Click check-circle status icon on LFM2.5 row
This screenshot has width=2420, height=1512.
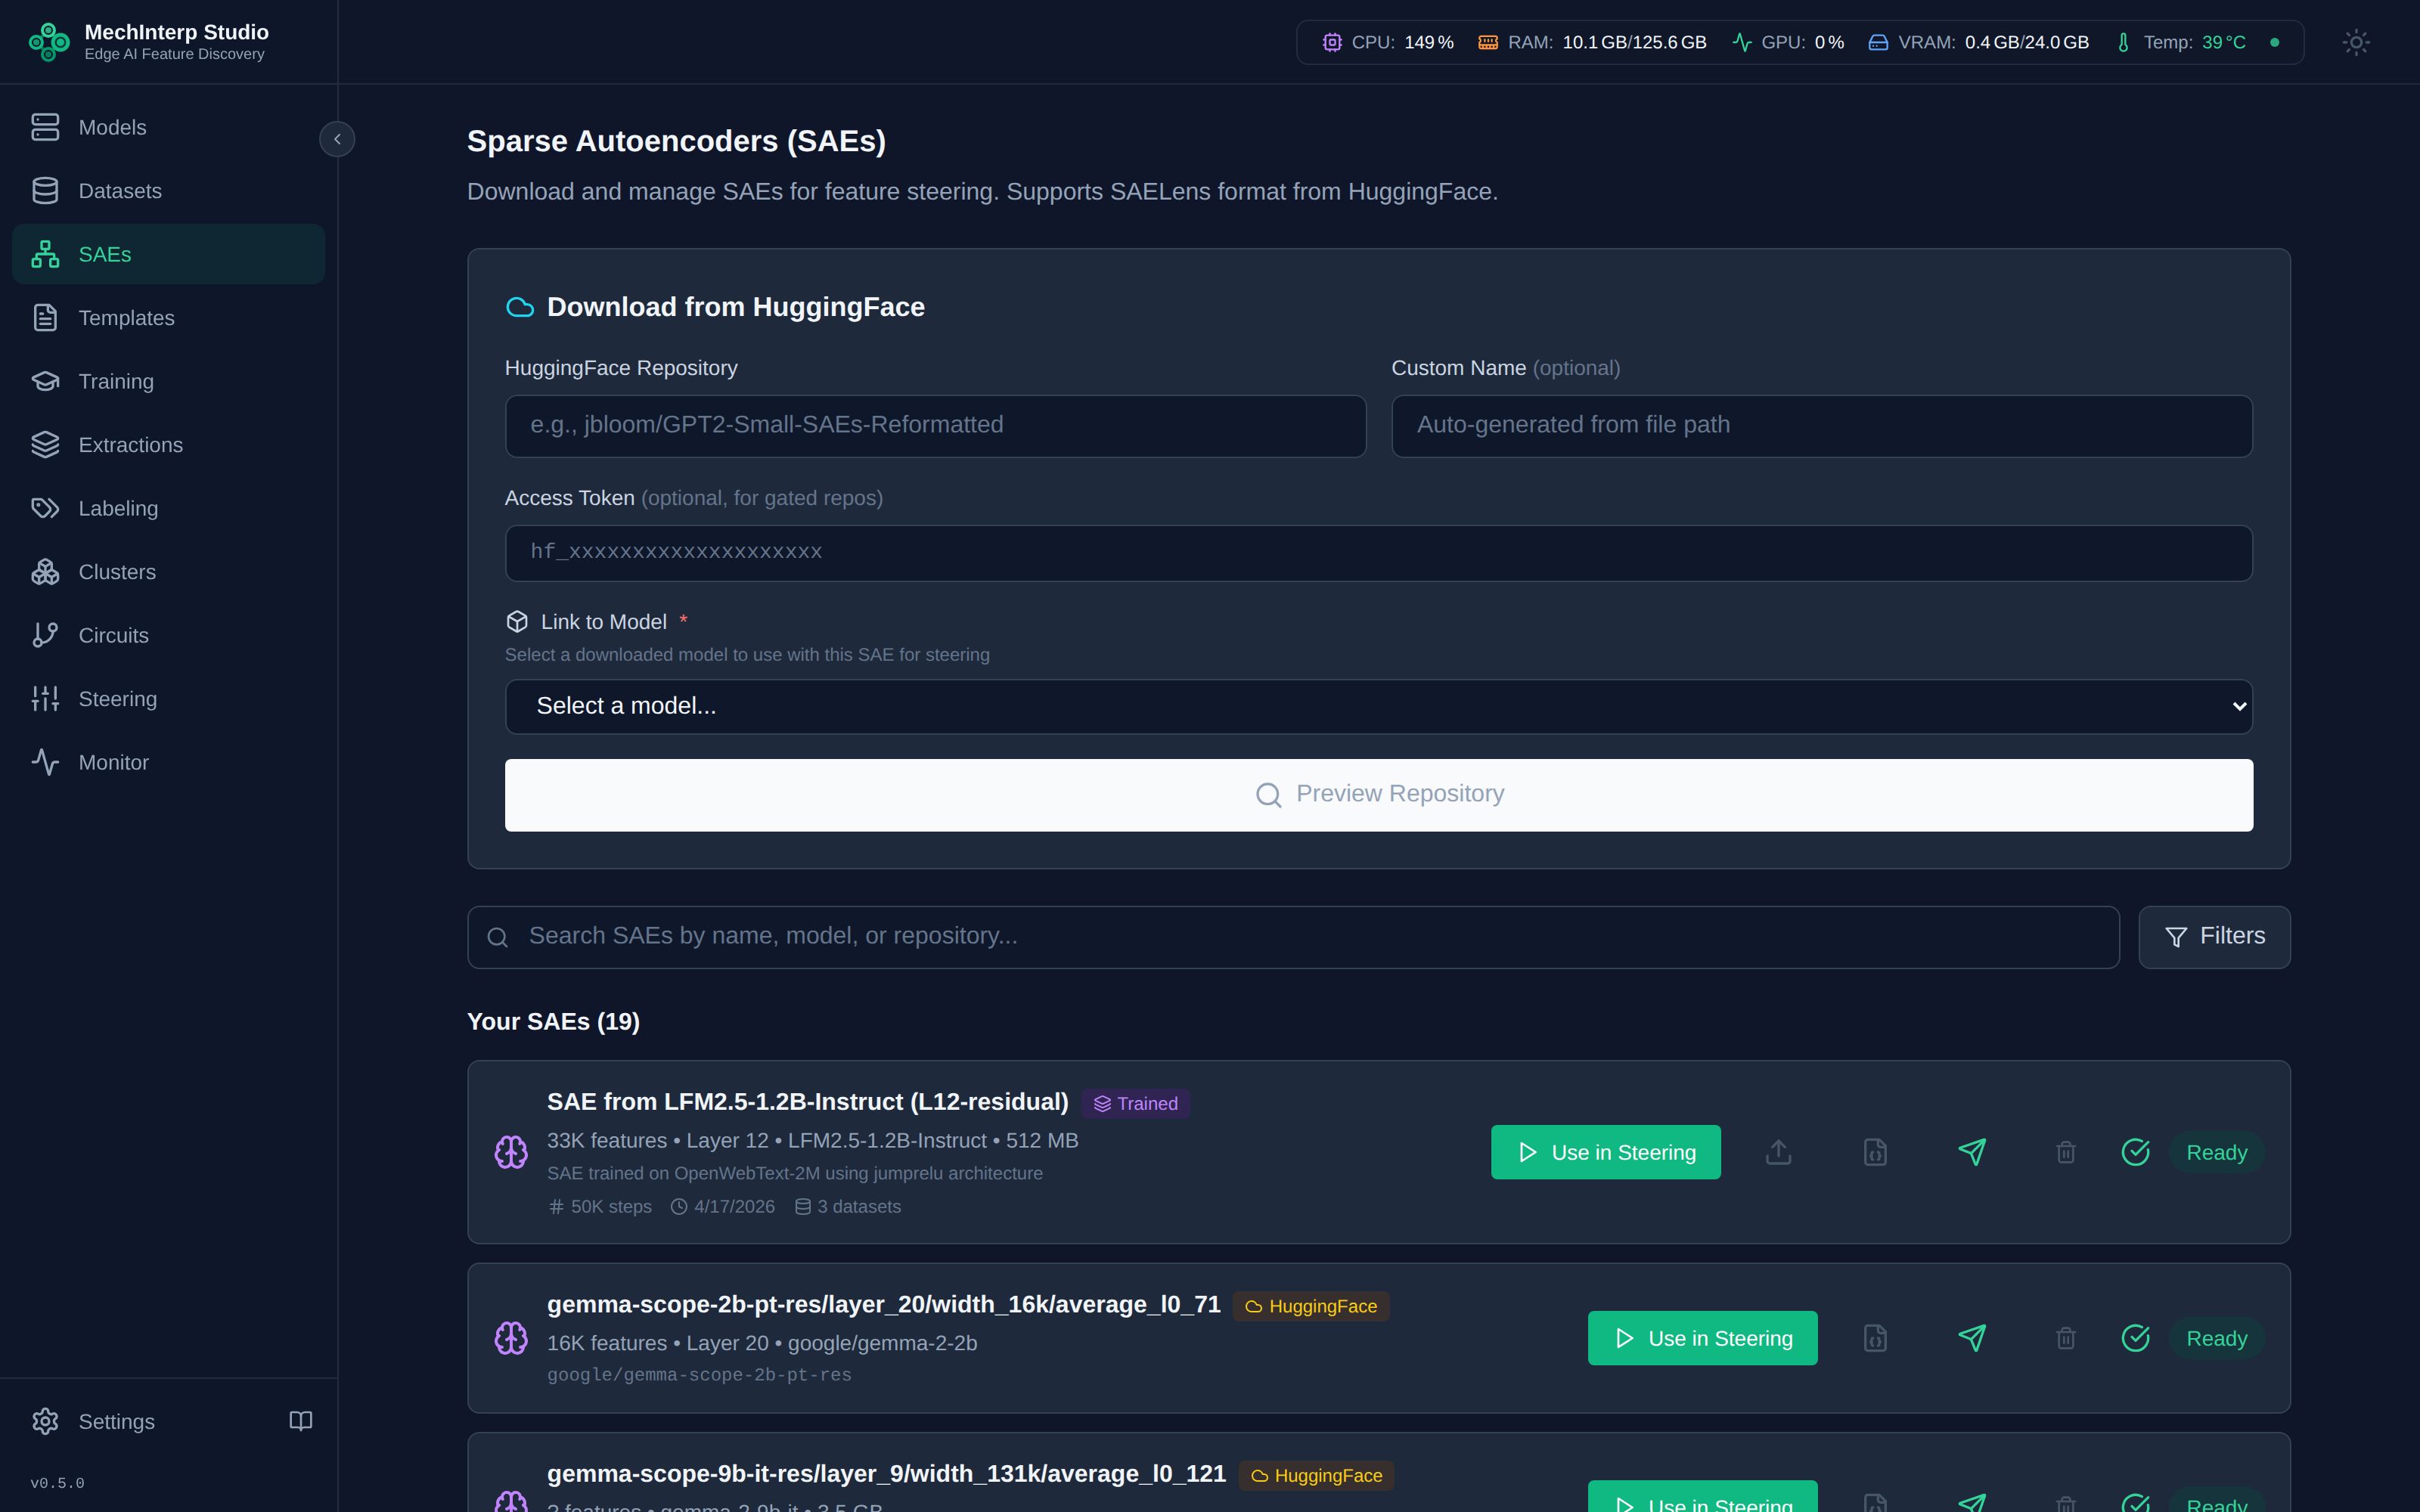click(x=2135, y=1152)
